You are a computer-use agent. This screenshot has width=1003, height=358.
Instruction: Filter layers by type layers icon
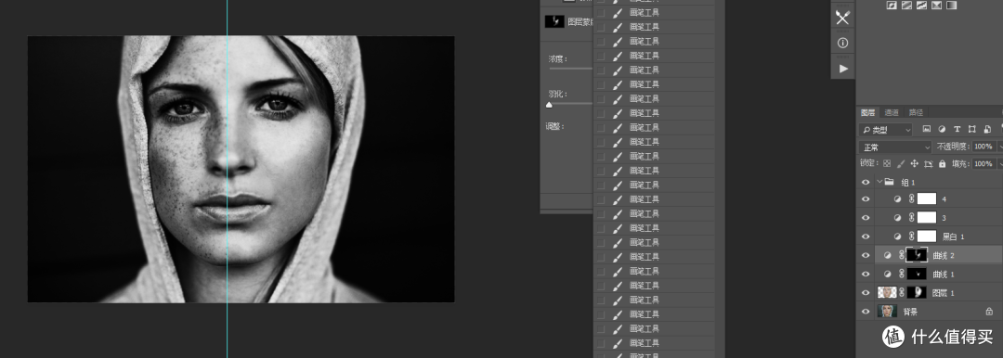[x=957, y=129]
